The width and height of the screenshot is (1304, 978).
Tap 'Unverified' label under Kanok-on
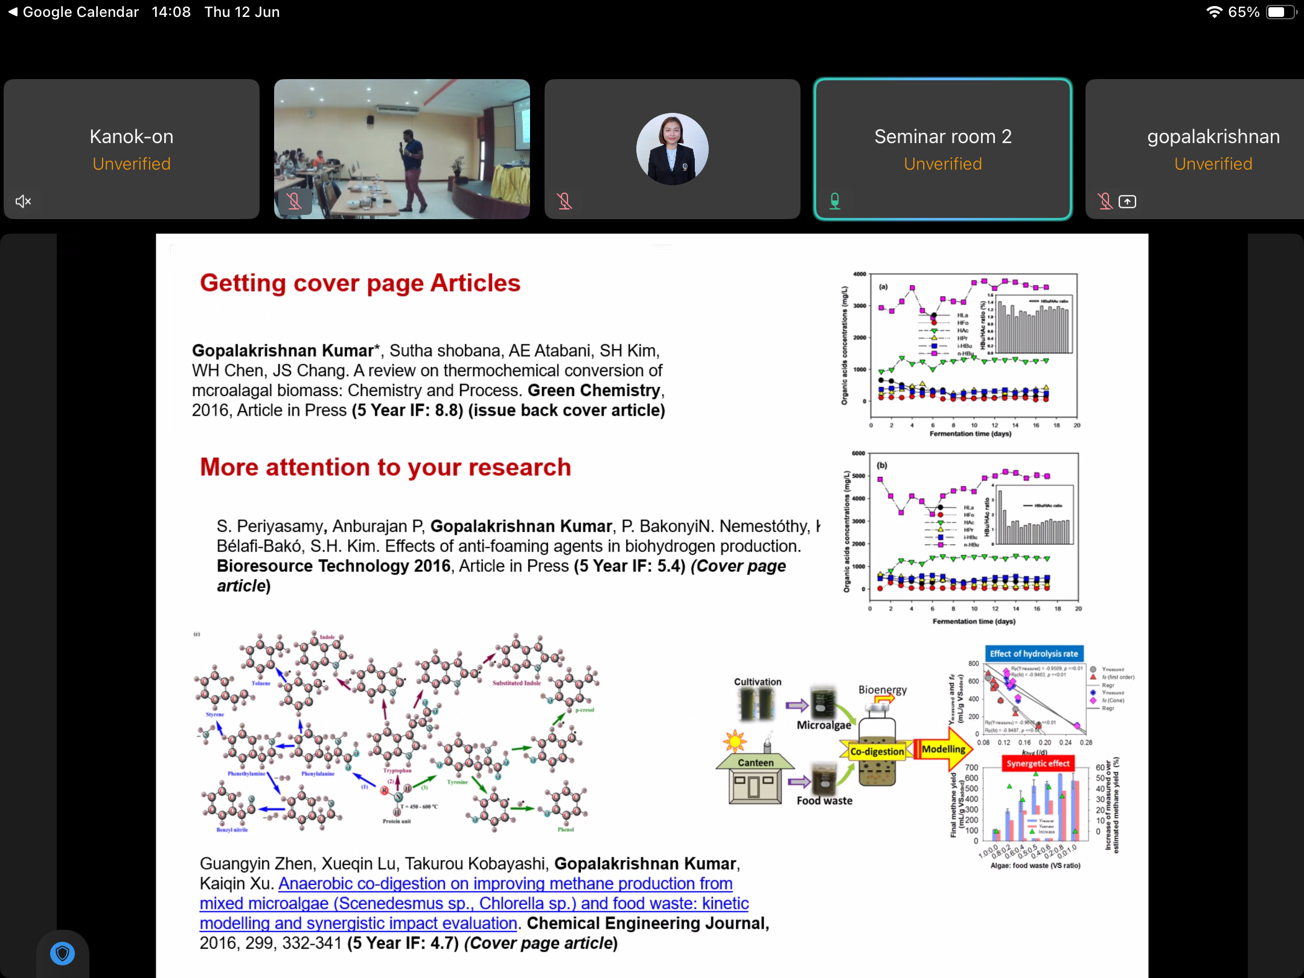click(132, 164)
